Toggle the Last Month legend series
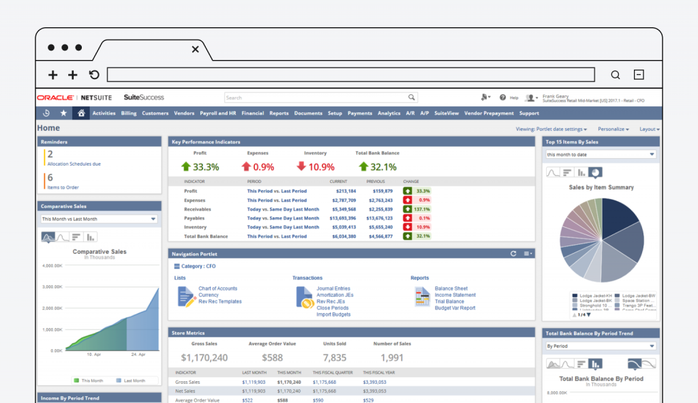 [x=130, y=380]
